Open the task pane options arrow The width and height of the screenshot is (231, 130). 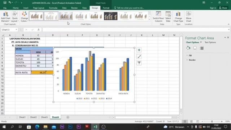pyautogui.click(x=225, y=38)
